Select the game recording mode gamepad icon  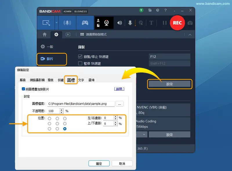click(85, 23)
